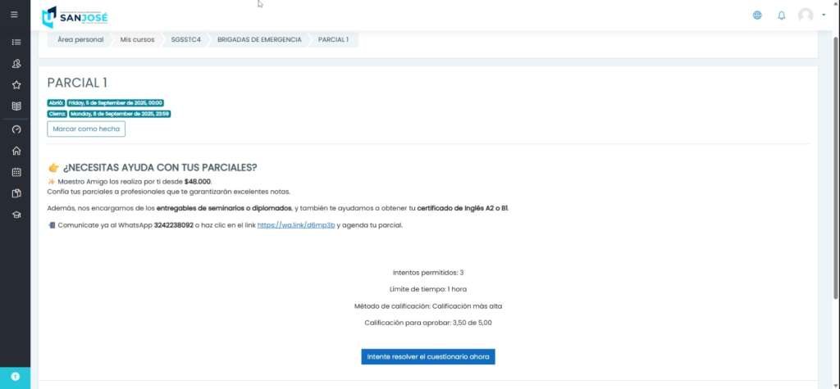Open the star favorites icon in sidebar
The height and width of the screenshot is (389, 840).
pos(16,85)
